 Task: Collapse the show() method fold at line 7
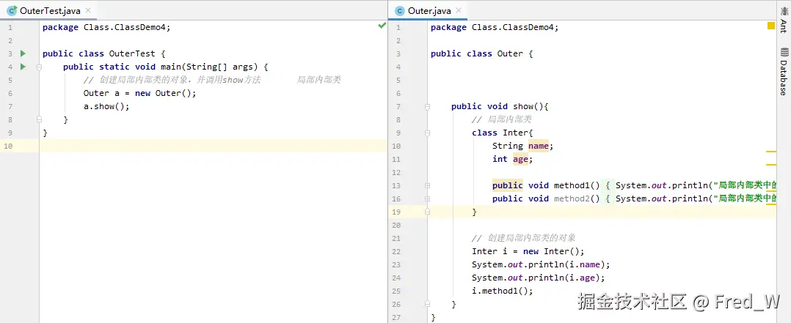click(427, 106)
